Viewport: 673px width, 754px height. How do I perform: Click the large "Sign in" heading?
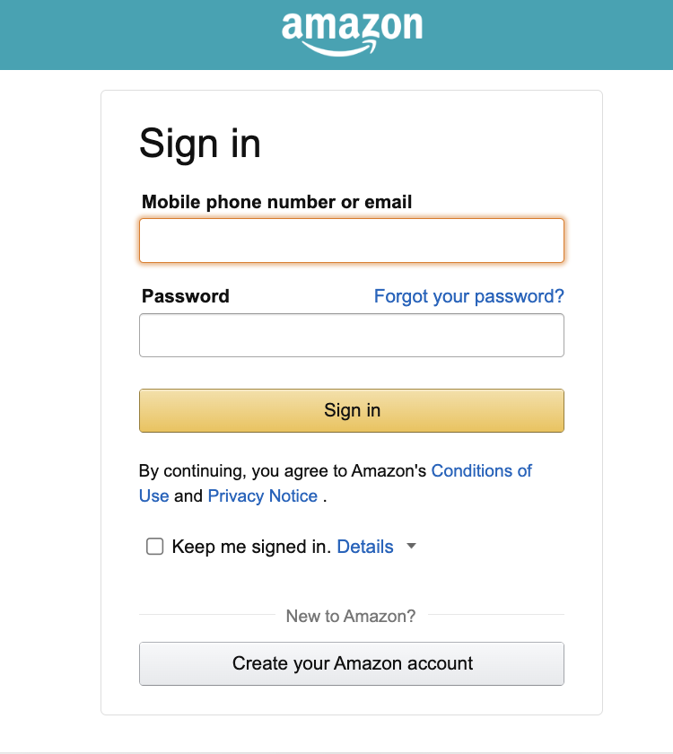click(200, 144)
